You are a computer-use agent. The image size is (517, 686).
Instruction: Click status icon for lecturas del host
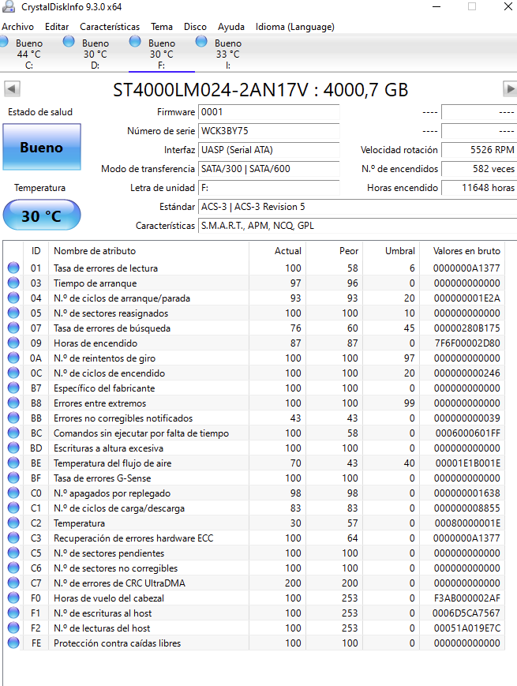[x=13, y=628]
